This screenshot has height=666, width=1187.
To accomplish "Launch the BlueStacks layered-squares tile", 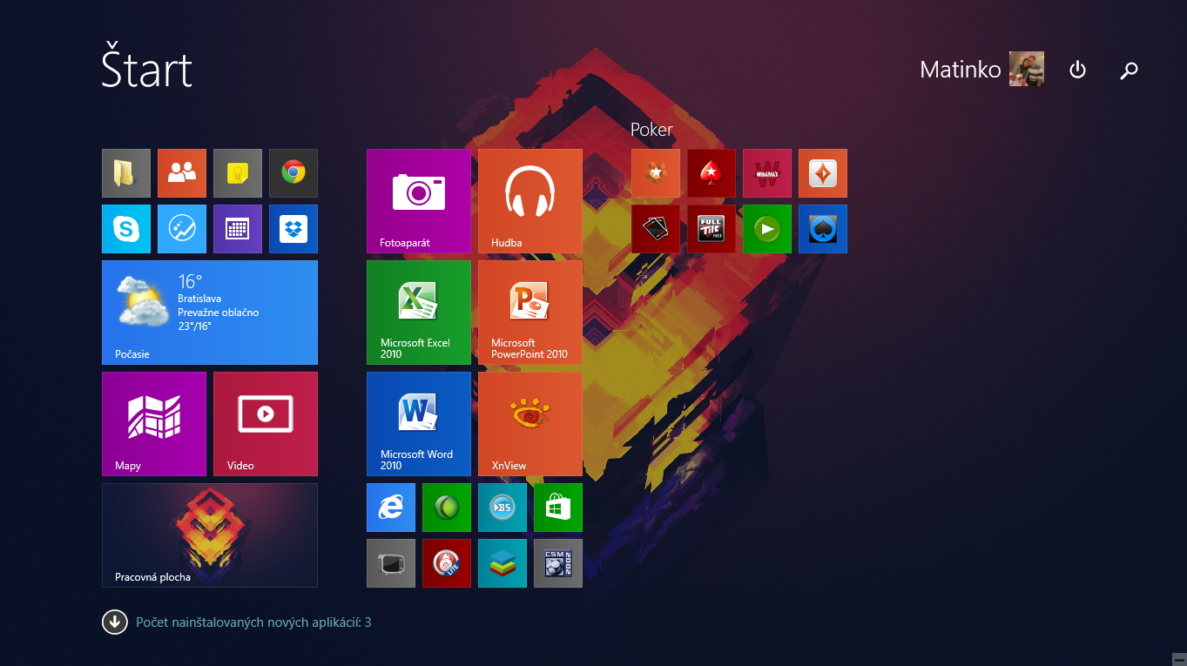I will (x=502, y=563).
